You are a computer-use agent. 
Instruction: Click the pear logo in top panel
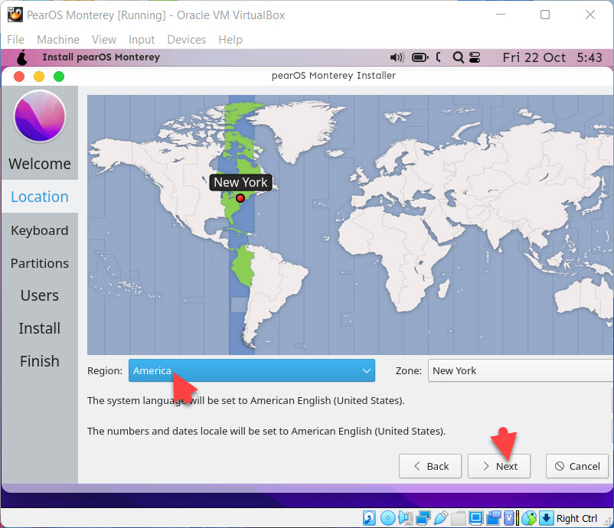pyautogui.click(x=22, y=57)
